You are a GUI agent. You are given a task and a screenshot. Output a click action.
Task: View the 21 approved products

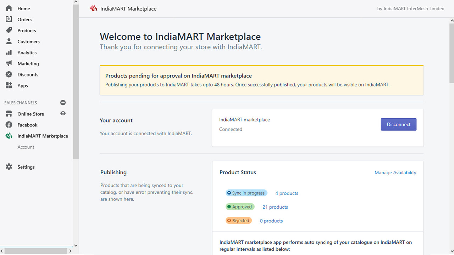tap(275, 207)
